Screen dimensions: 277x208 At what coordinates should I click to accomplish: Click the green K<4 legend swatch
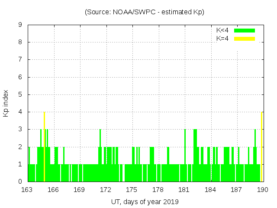pyautogui.click(x=245, y=30)
